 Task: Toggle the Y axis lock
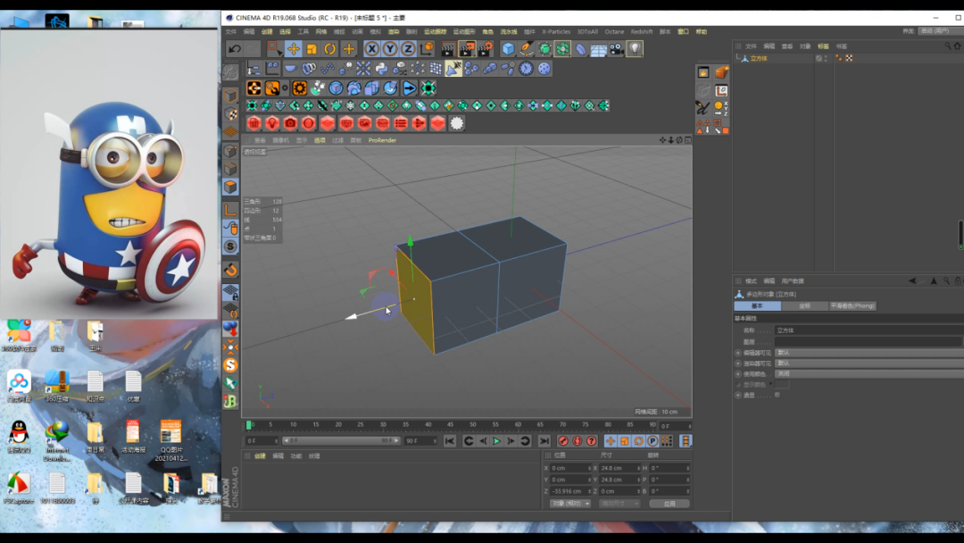point(390,48)
